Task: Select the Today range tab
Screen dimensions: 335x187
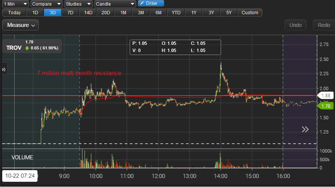Action: [14, 13]
